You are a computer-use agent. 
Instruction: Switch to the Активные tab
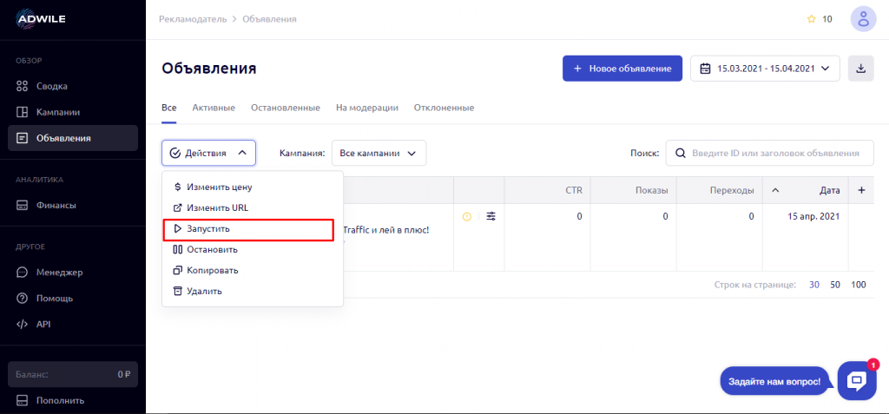pos(214,108)
